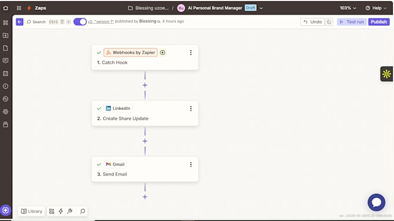Open the Search field in toolbar
The image size is (394, 221).
click(36, 22)
